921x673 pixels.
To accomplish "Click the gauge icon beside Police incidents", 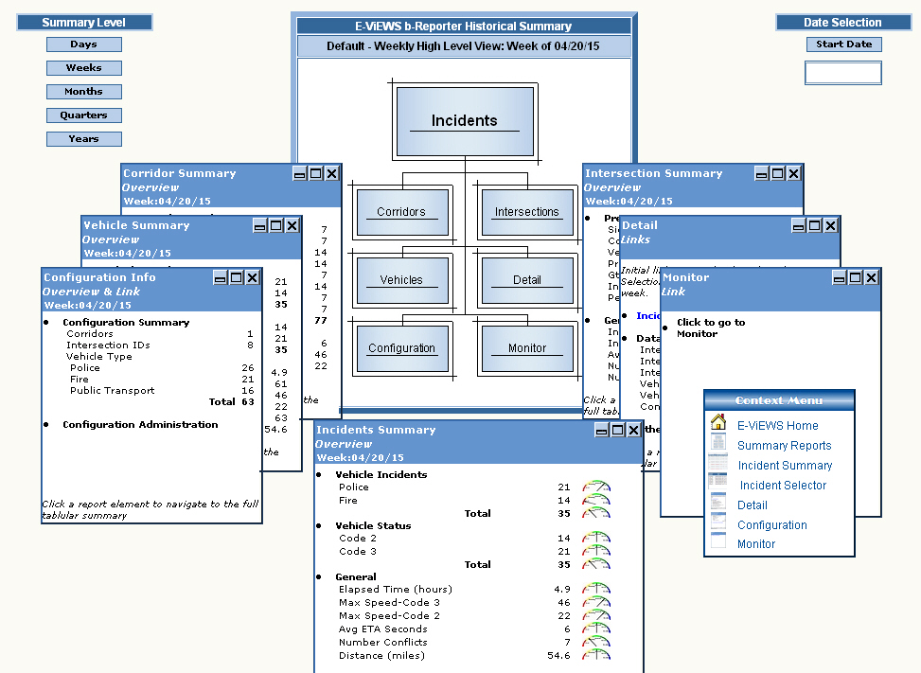I will [596, 487].
